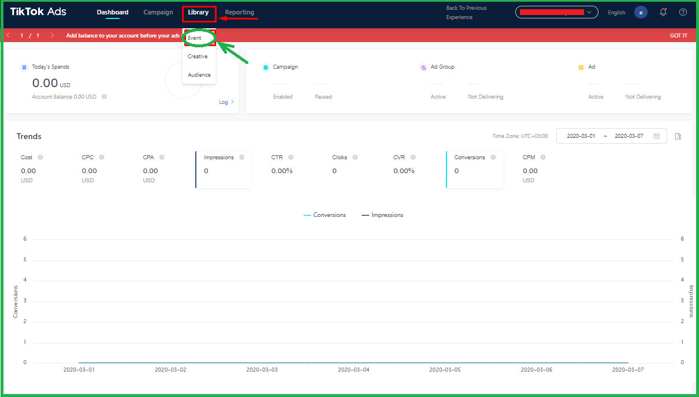Toggle Conversions series in chart legend
The width and height of the screenshot is (699, 397).
click(x=325, y=215)
